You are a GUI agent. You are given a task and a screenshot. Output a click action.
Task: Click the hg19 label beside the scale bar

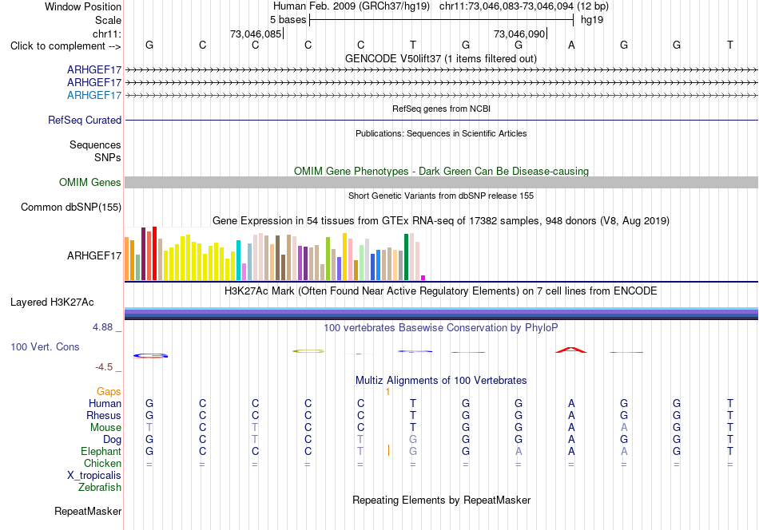592,20
